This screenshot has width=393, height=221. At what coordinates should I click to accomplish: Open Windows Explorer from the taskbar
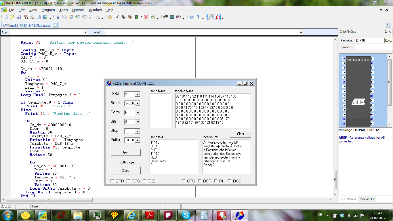coord(78,215)
